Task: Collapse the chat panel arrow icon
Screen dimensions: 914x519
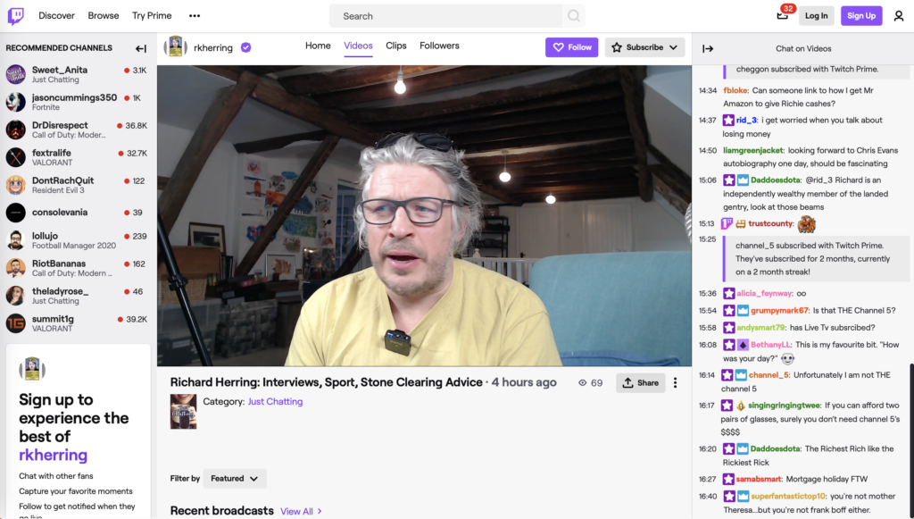Action: click(708, 48)
